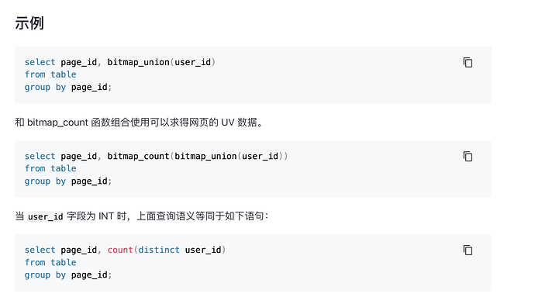Click the distinct keyword in the last block
Screen dimensions: 535x304
[159, 250]
